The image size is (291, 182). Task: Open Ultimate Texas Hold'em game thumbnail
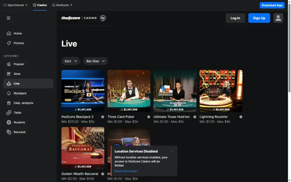pyautogui.click(x=175, y=91)
